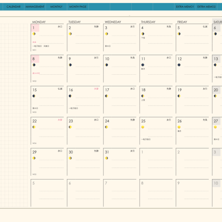222x222 pixels.
Task: Go to the MONTH PAGE tab
Action: (x=78, y=7)
